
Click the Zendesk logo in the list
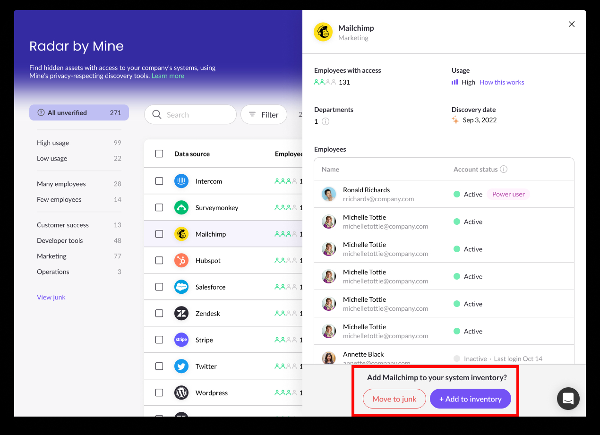[x=181, y=313]
